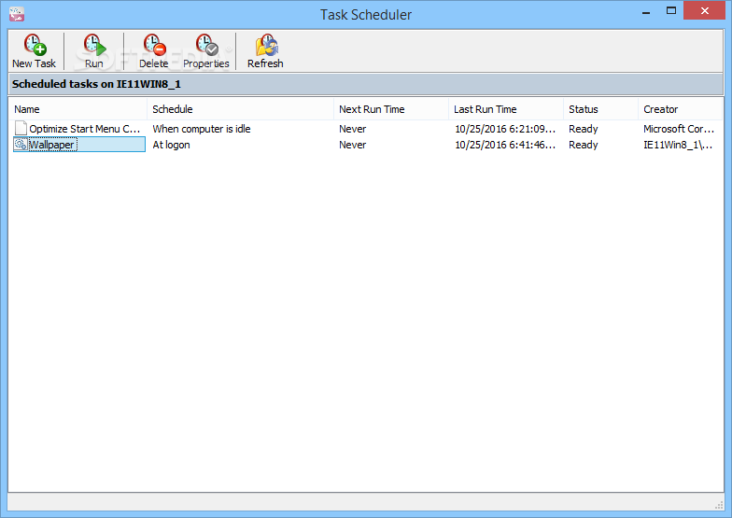Click the gear icon of the Wallpaper task
The image size is (732, 518).
21,145
